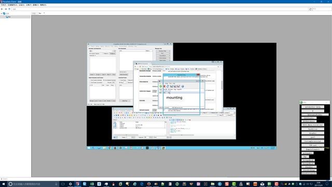Click the up-level icon beside the address field
The width and height of the screenshot is (332, 187).
coord(9,9)
